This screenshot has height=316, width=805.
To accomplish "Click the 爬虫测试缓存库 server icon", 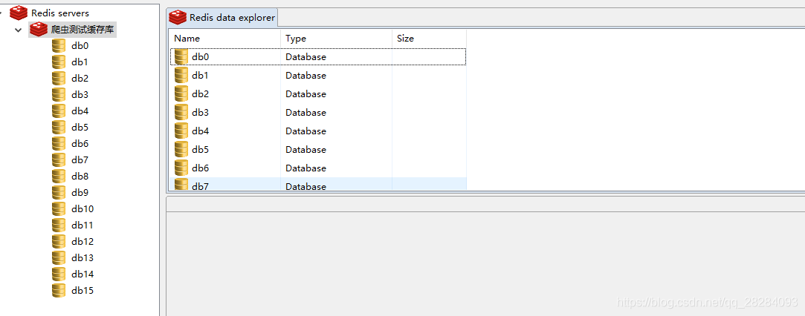I will point(39,30).
